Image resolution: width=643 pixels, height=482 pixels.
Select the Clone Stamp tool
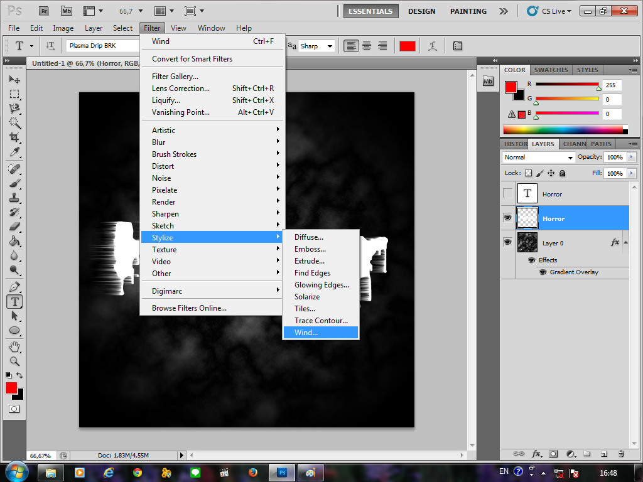click(14, 198)
